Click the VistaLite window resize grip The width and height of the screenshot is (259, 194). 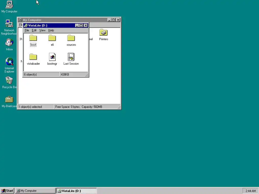coord(87,75)
